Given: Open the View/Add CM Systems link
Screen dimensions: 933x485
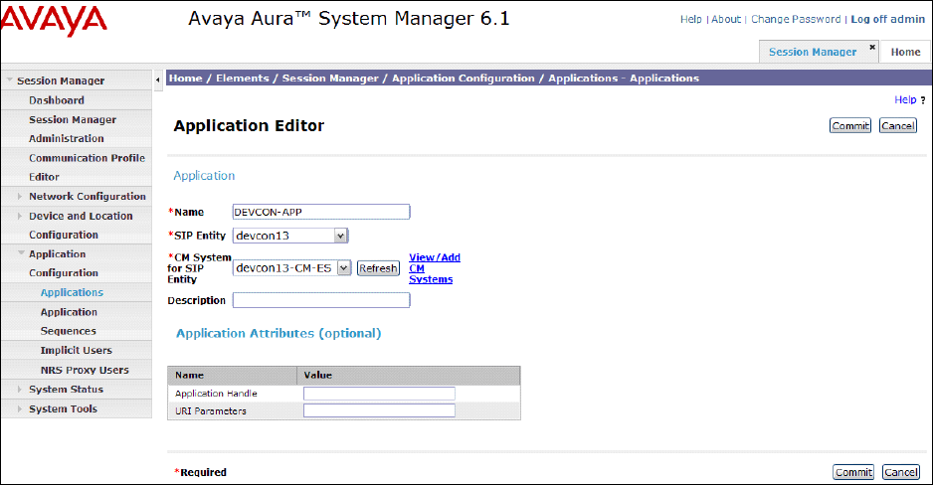Looking at the screenshot, I should pyautogui.click(x=434, y=268).
